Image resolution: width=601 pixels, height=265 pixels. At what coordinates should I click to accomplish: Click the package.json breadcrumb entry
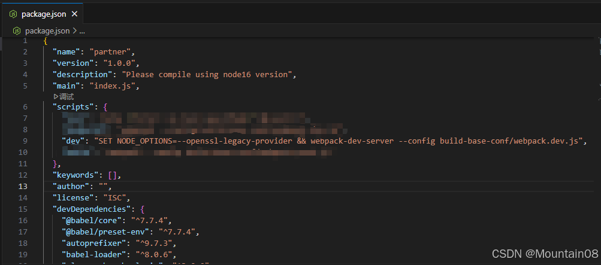[47, 31]
